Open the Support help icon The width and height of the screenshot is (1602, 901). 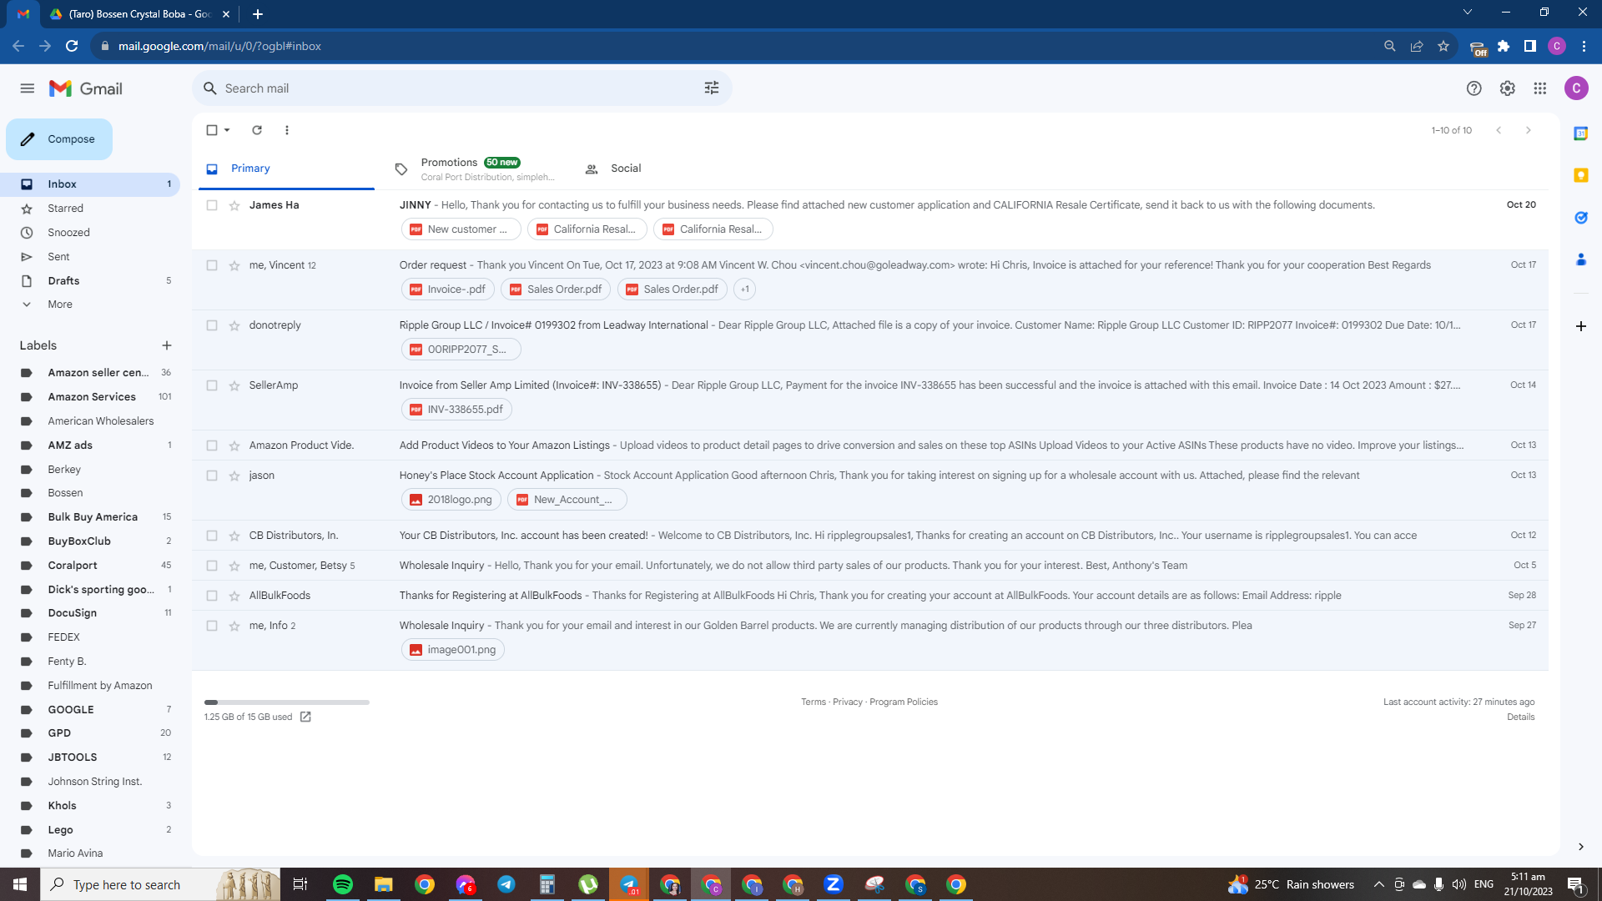point(1474,88)
